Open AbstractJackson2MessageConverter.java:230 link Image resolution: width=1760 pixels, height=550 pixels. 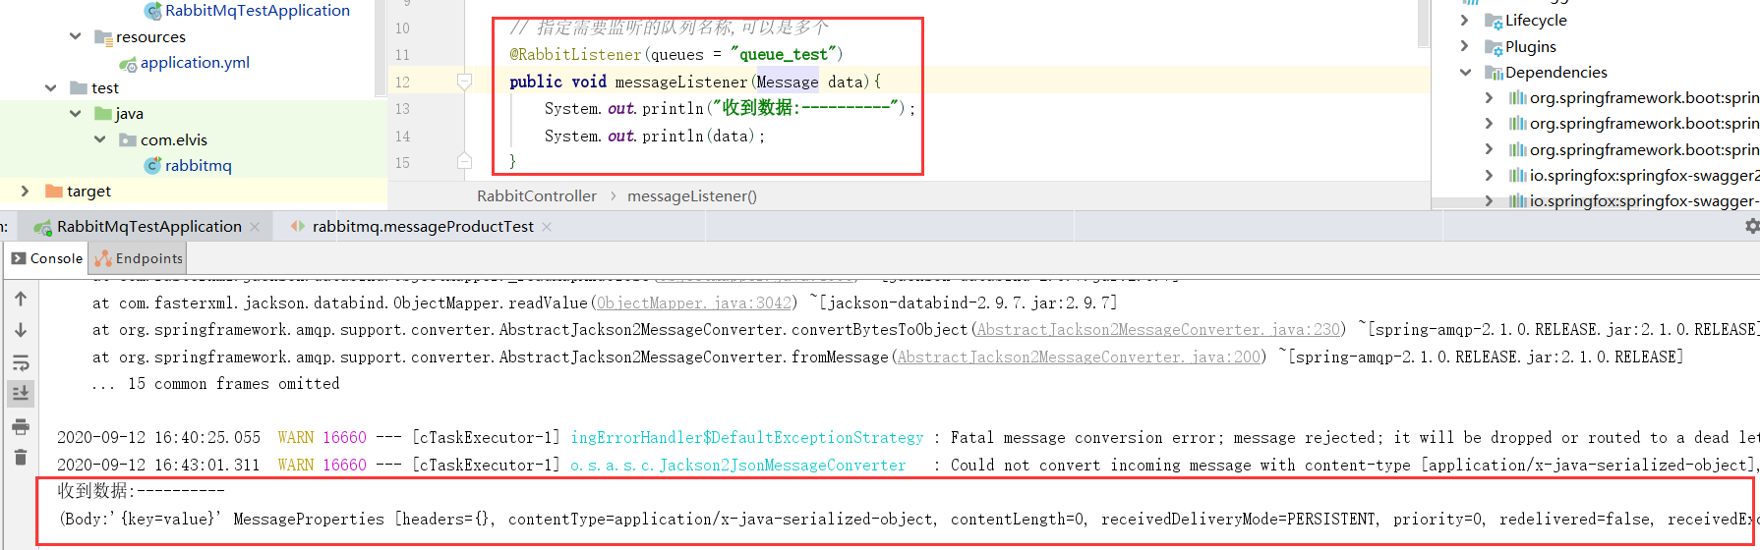(1158, 330)
